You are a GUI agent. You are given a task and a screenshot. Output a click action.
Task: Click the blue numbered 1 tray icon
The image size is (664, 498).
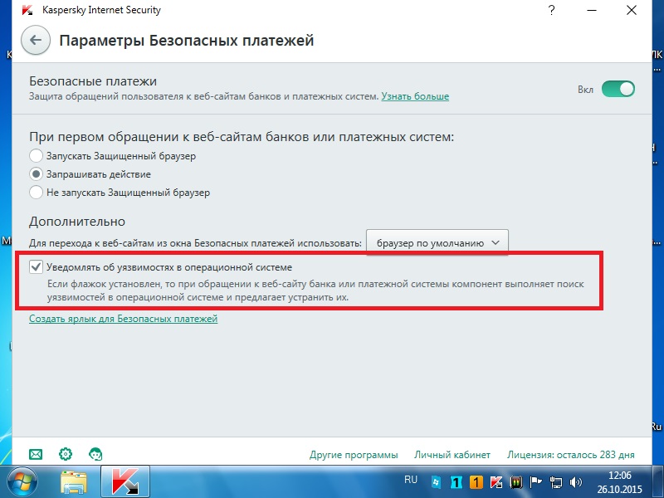456,482
